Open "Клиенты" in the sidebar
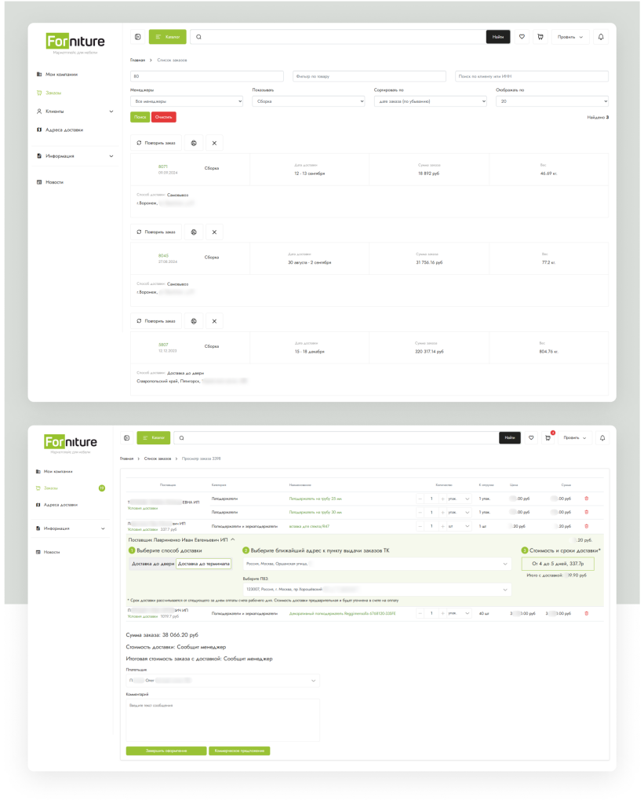 click(x=55, y=111)
